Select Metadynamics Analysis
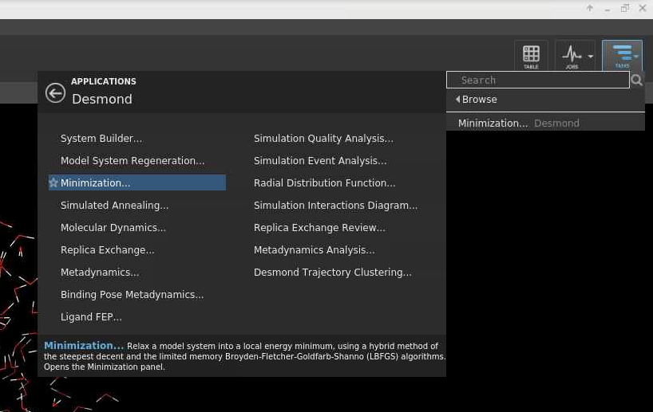Screen dimensions: 653x412 tap(315, 250)
